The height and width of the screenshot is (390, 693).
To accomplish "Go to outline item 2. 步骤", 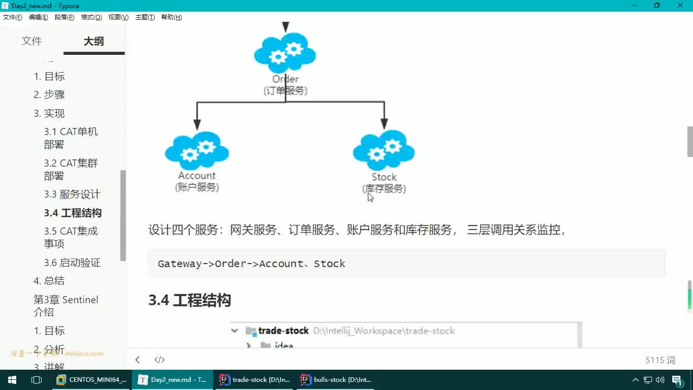I will (x=49, y=95).
